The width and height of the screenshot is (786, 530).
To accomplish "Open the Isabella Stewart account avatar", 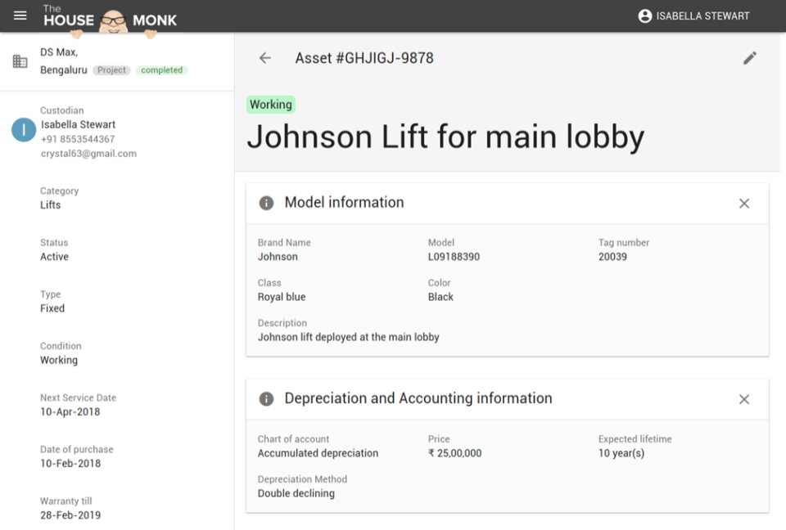I will pos(646,16).
